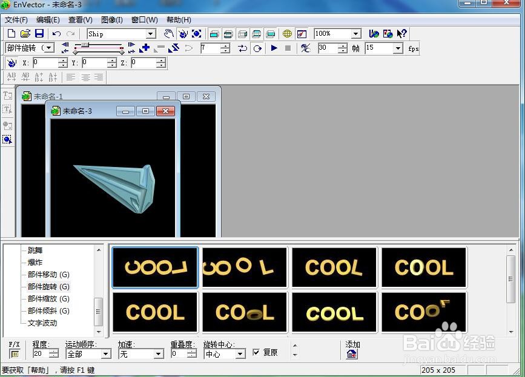Viewport: 525px width, 377px height.
Task: Click the yellow globe icon
Action: [287, 34]
